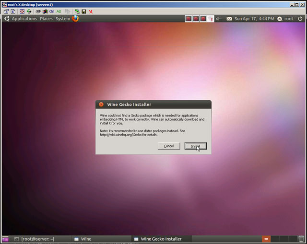Open update notification icon with exclamation mark
Screen dimensions: 307x244
point(211,19)
